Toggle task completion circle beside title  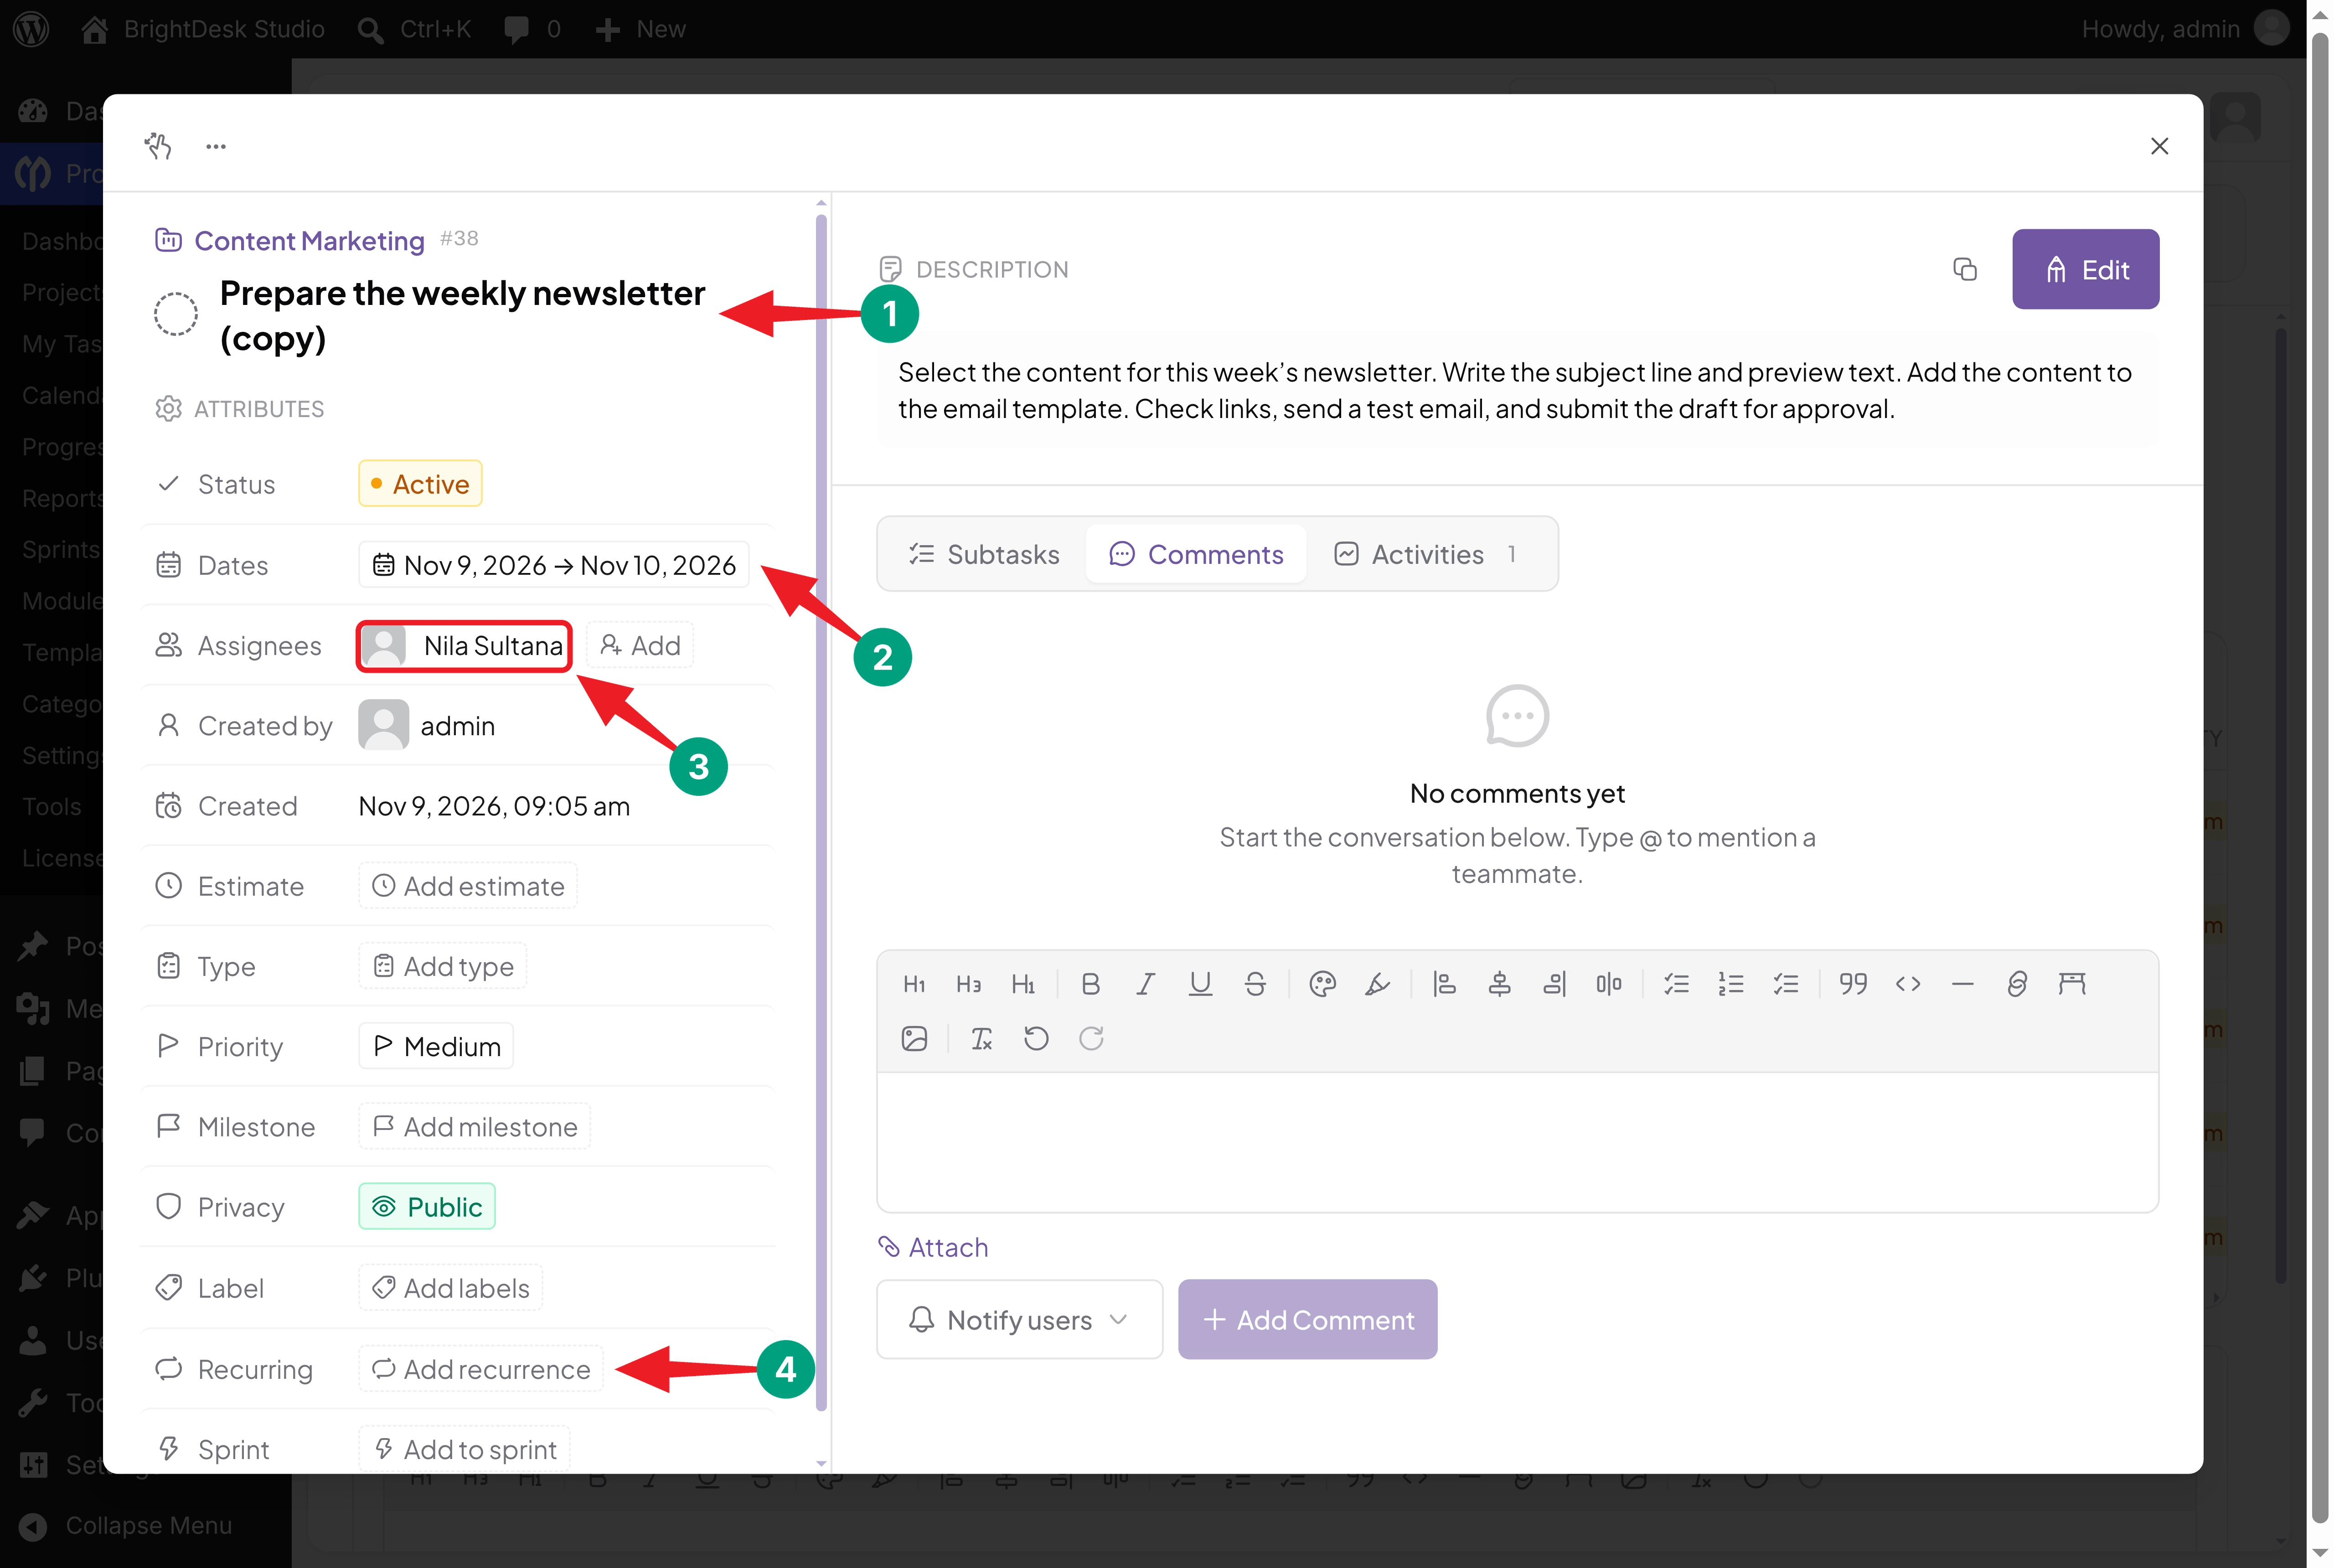coord(176,315)
